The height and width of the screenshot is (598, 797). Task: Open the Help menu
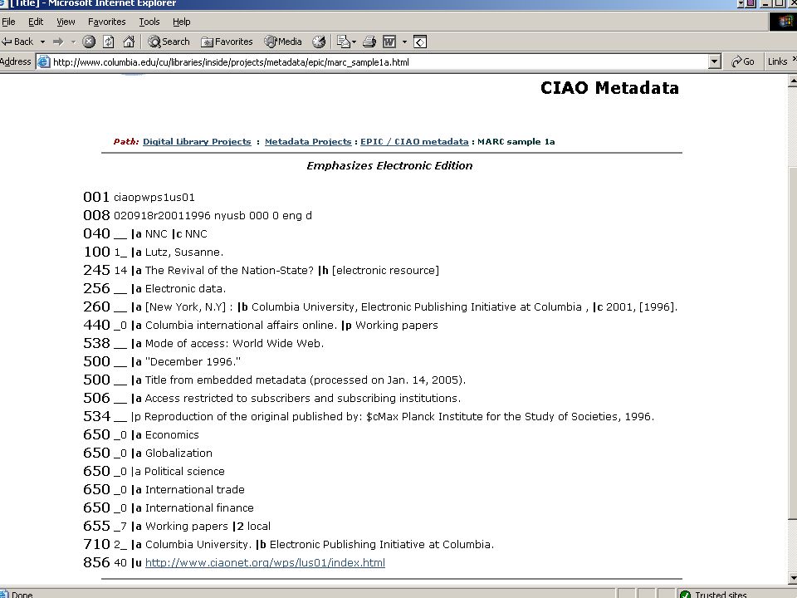[182, 22]
